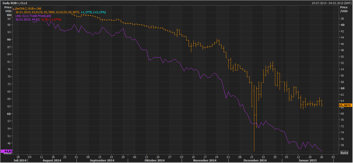This screenshot has height=163, width=353.
Task: Click the Auto scale button on right axis
Action: 344,153
